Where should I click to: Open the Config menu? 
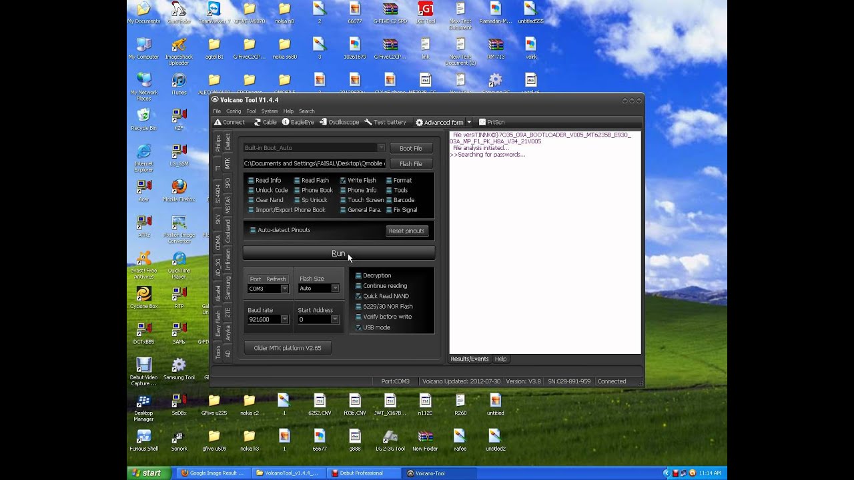click(x=234, y=111)
